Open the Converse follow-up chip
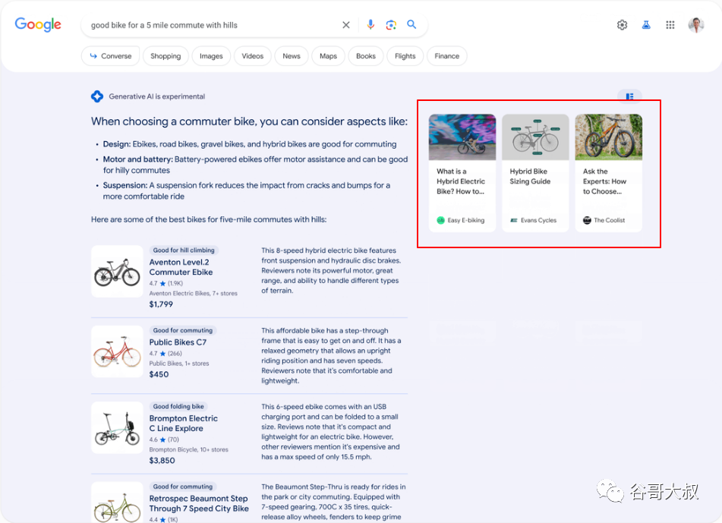 coord(111,56)
